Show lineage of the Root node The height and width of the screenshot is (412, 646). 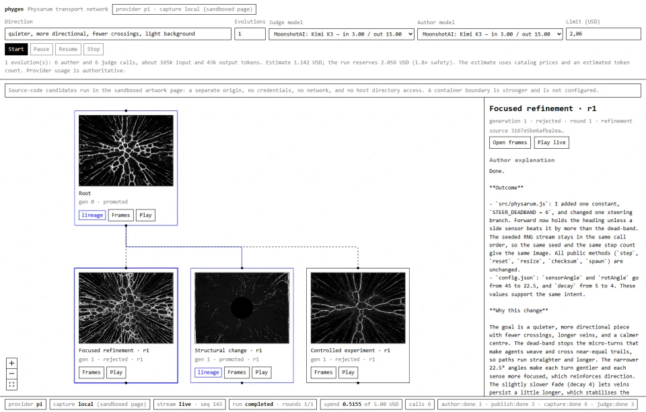point(92,215)
